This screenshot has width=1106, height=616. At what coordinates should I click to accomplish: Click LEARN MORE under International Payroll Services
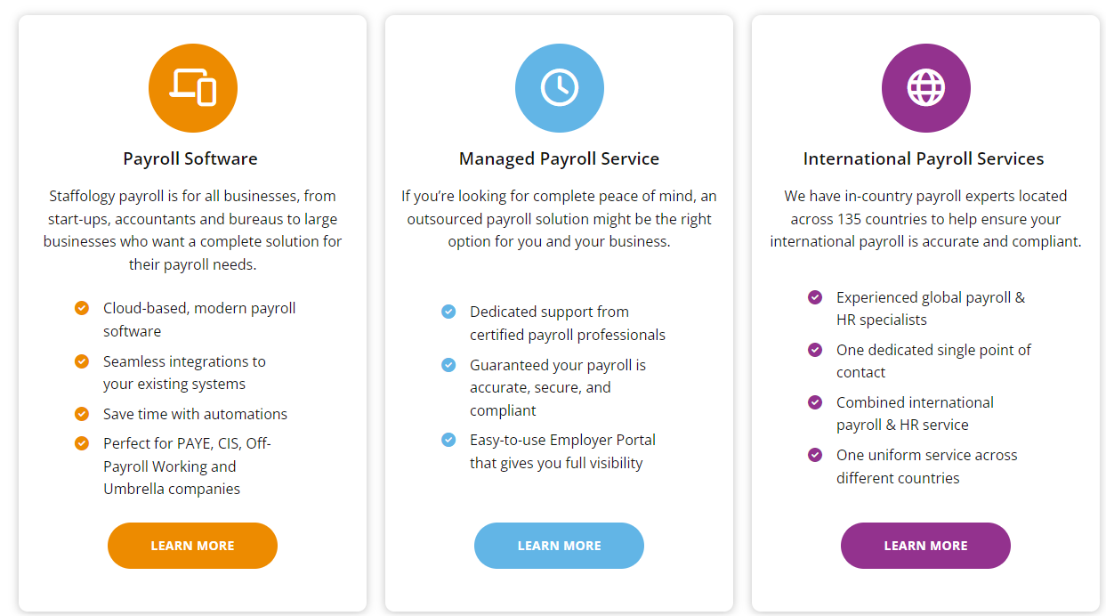(x=925, y=545)
